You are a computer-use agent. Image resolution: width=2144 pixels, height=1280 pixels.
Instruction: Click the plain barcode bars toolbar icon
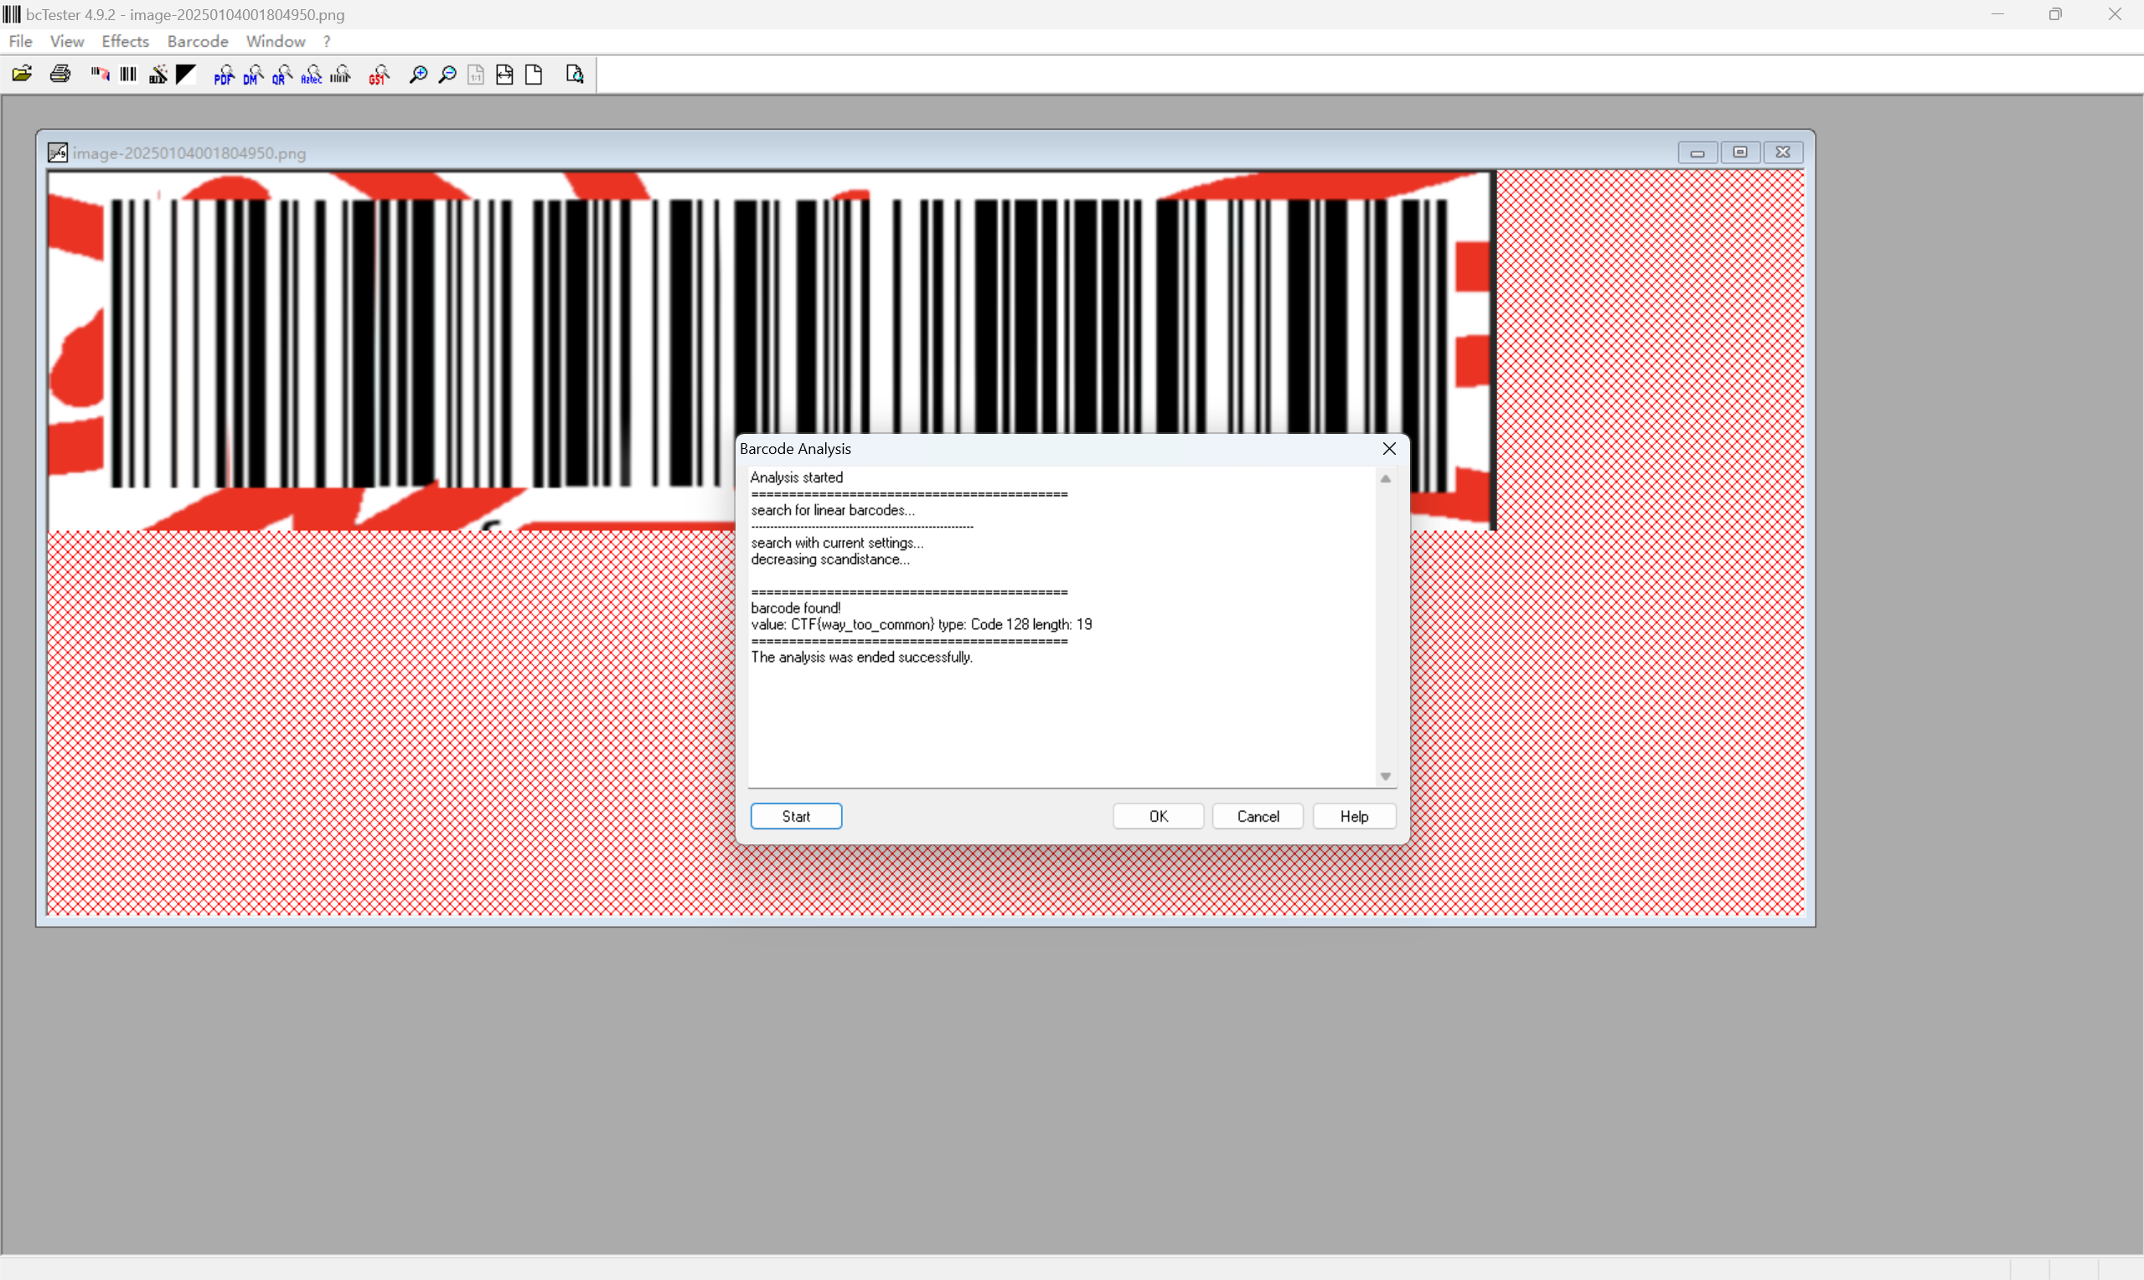pyautogui.click(x=128, y=75)
